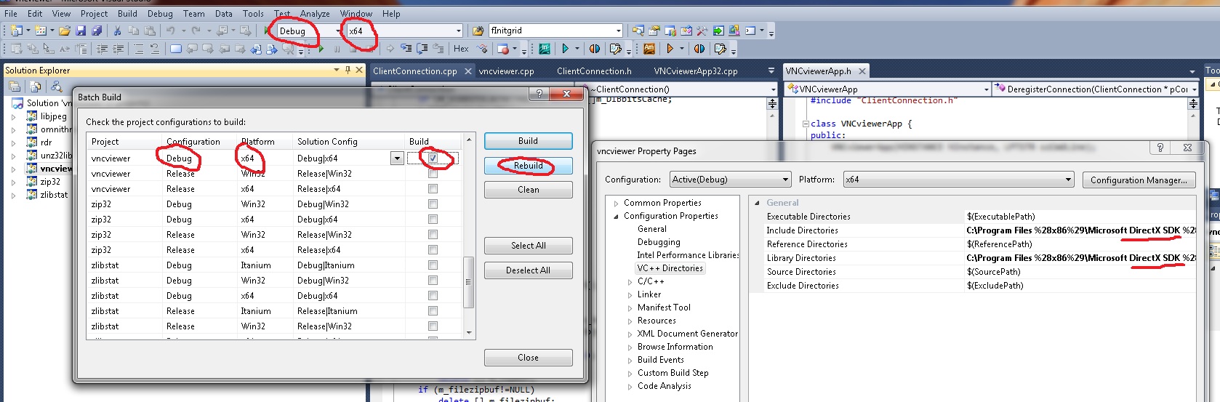This screenshot has height=402, width=1220.
Task: Open Debug|x64 Solution Config dropdown arrow
Action: [397, 158]
